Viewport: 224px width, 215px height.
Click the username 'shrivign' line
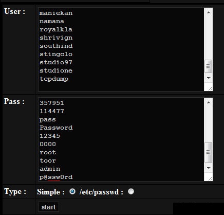[56, 38]
